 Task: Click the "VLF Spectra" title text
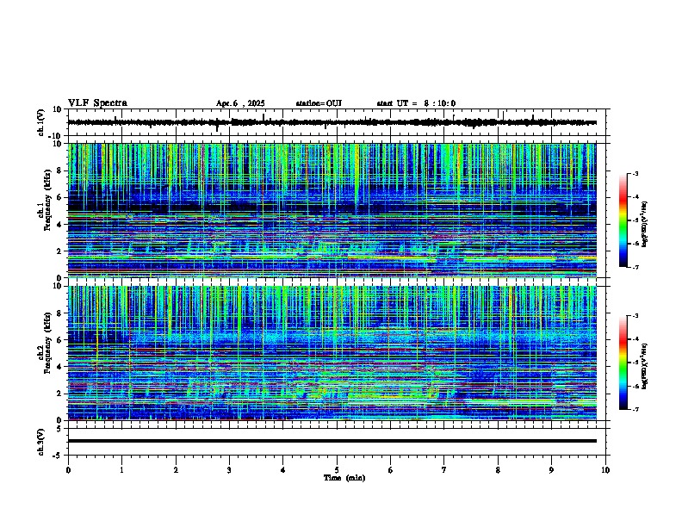97,103
